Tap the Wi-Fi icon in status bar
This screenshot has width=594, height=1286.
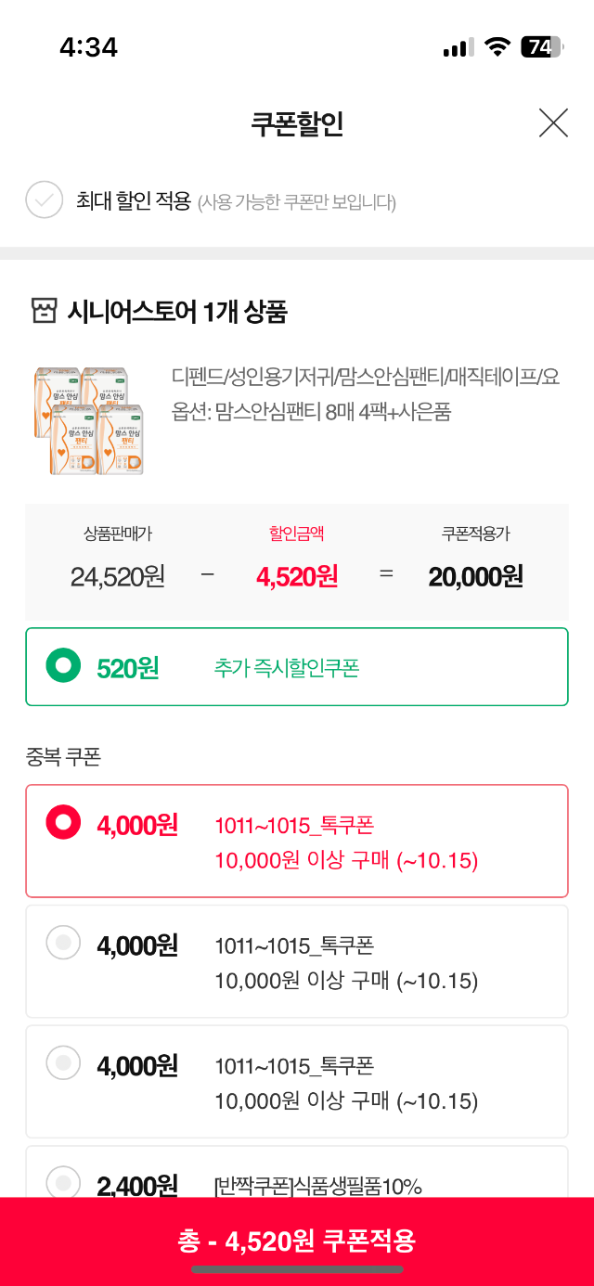point(498,47)
